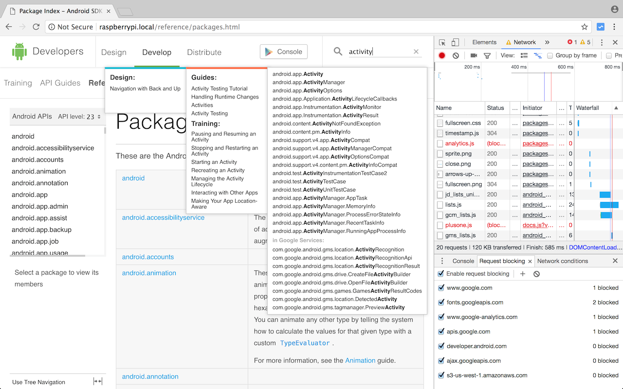Open the API Guides section

tap(60, 83)
